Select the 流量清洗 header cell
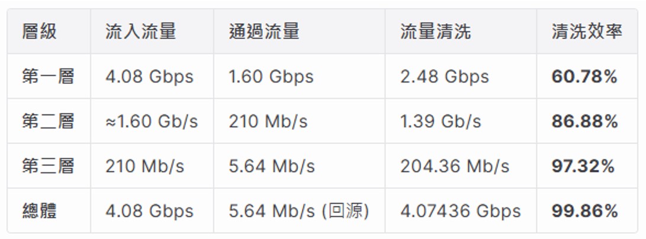This screenshot has width=646, height=239. [x=435, y=31]
